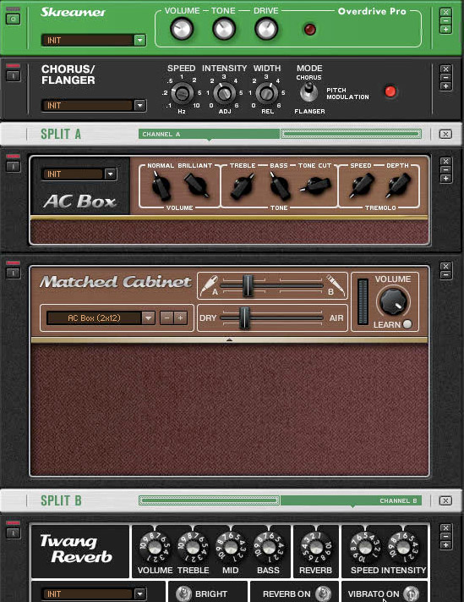Collapse the cabinet panel with the small arrow

pos(229,340)
